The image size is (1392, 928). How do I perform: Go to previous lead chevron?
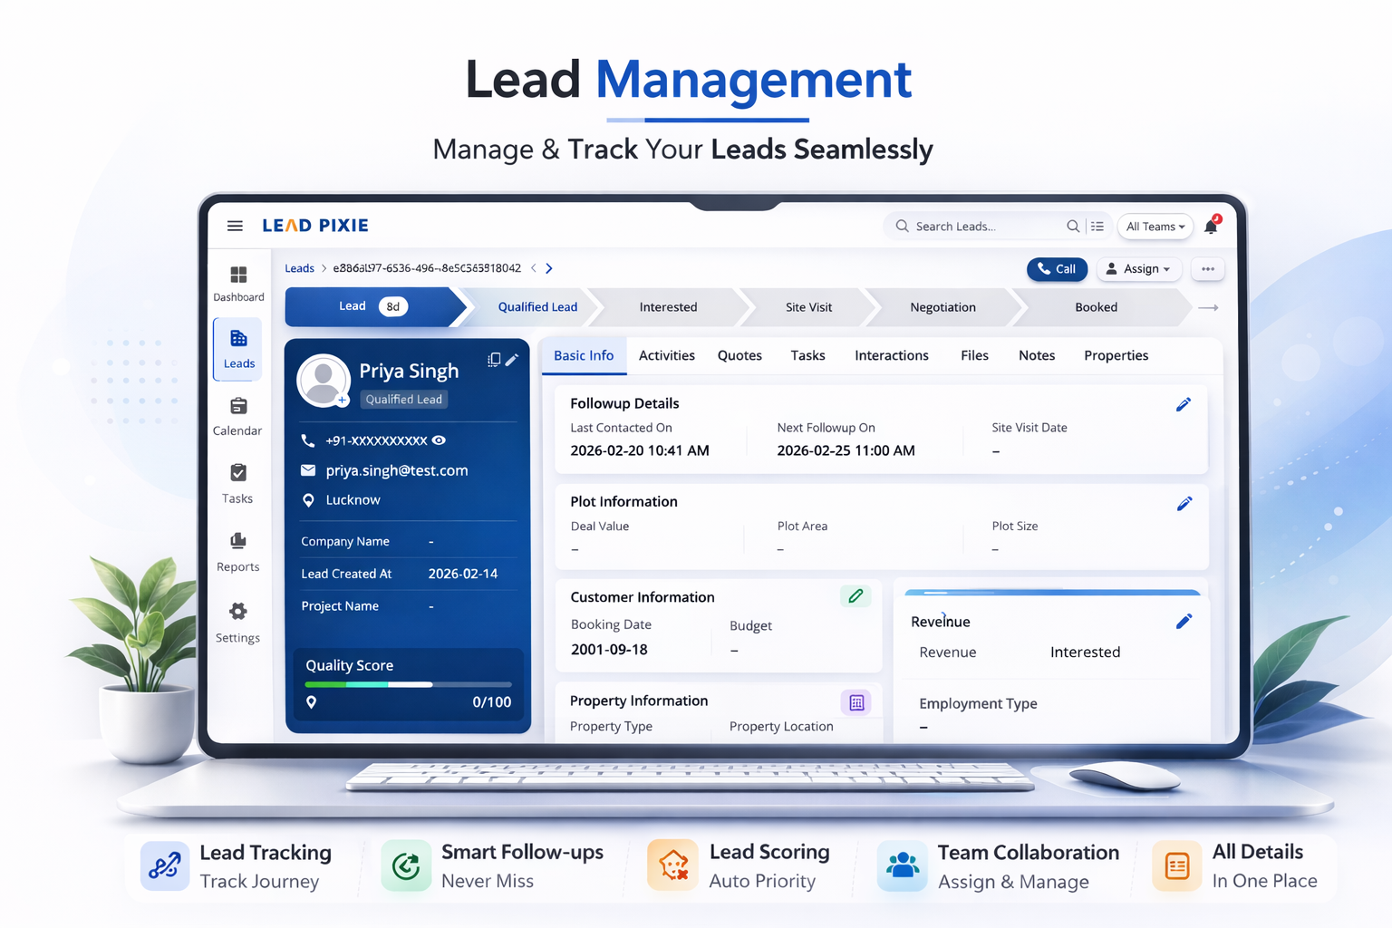click(534, 268)
